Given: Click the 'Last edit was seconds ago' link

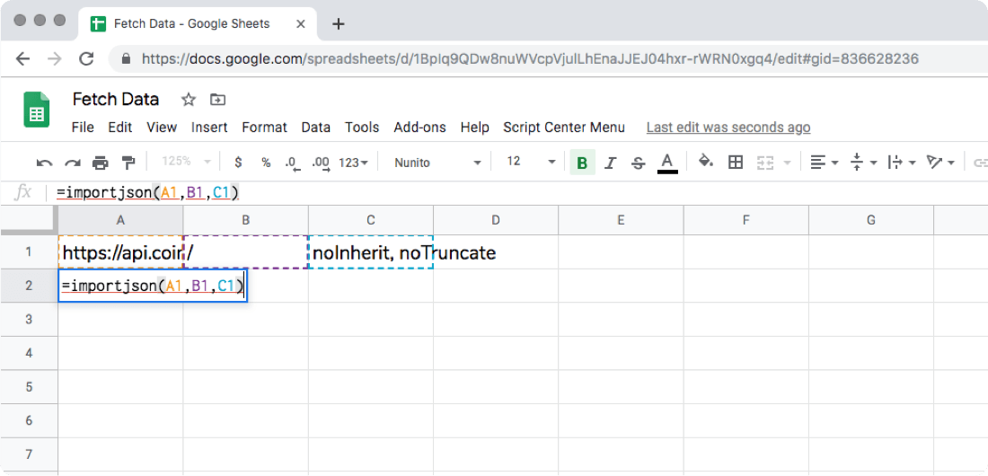Looking at the screenshot, I should [x=728, y=128].
